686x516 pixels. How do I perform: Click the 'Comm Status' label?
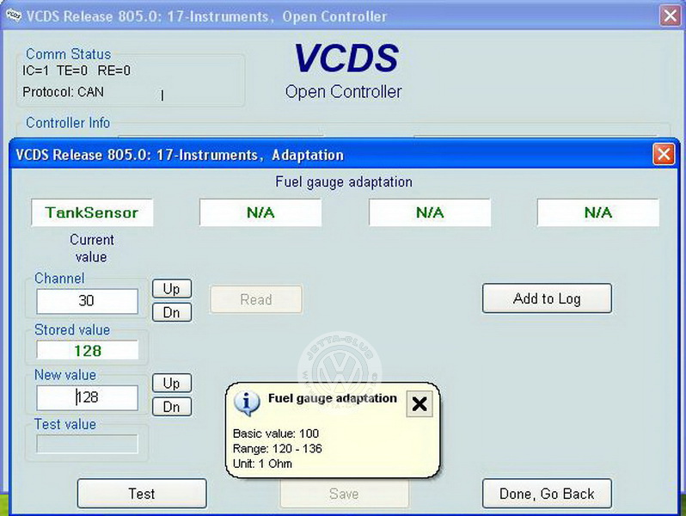coord(68,54)
